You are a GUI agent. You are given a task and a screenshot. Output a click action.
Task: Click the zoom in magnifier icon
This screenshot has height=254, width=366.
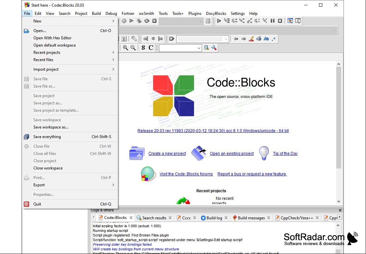point(125,48)
